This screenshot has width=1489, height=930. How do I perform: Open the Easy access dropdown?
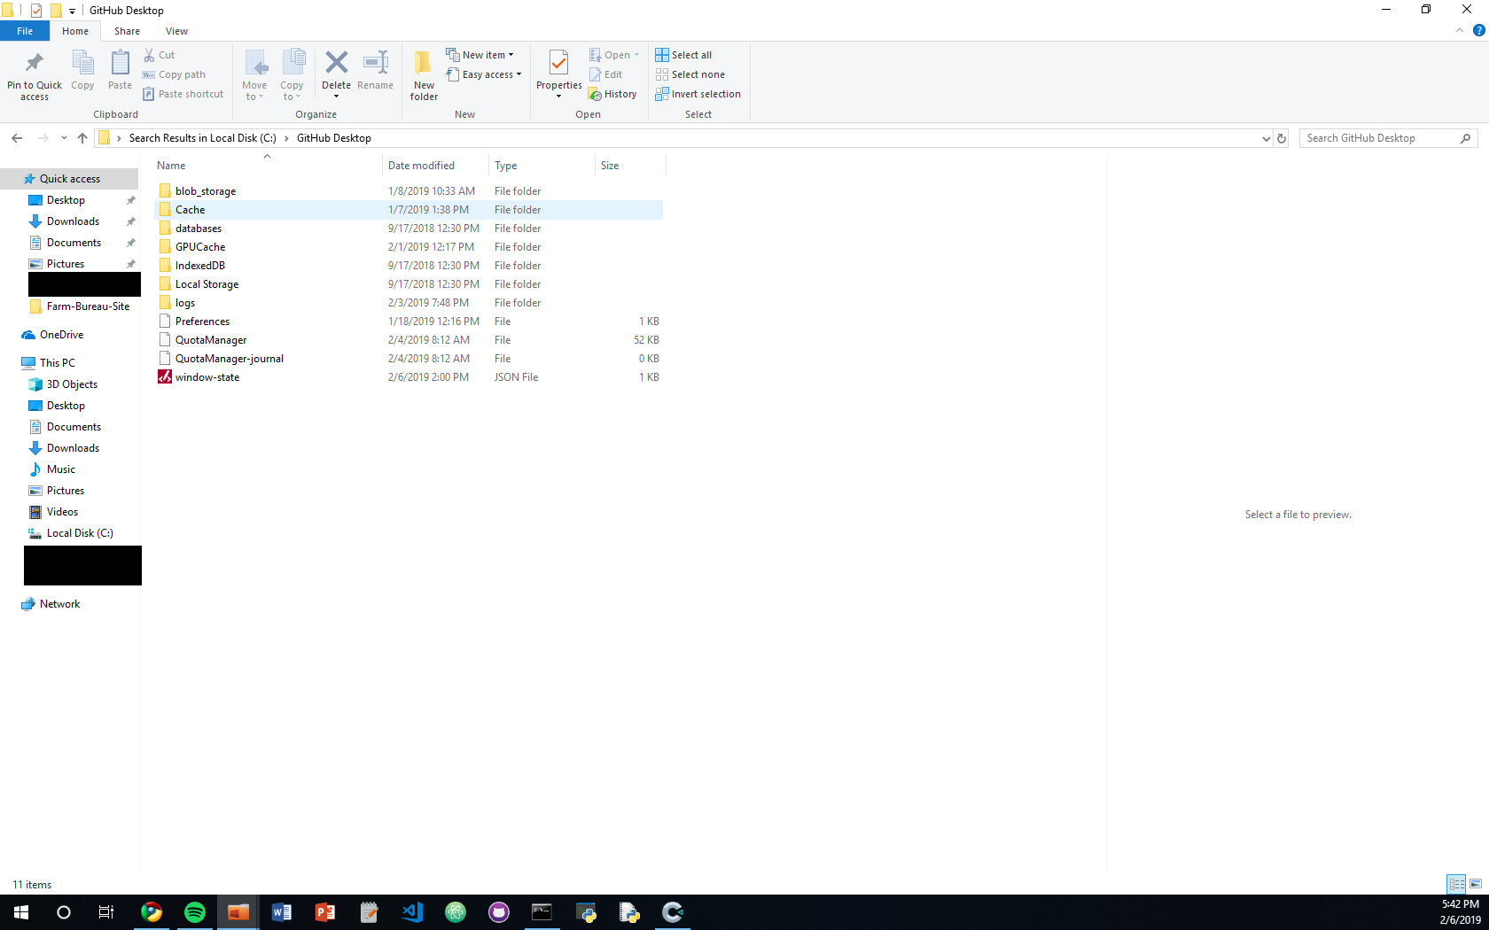(x=484, y=74)
